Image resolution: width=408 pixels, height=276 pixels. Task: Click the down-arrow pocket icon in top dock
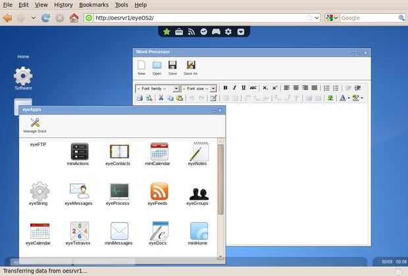241,32
